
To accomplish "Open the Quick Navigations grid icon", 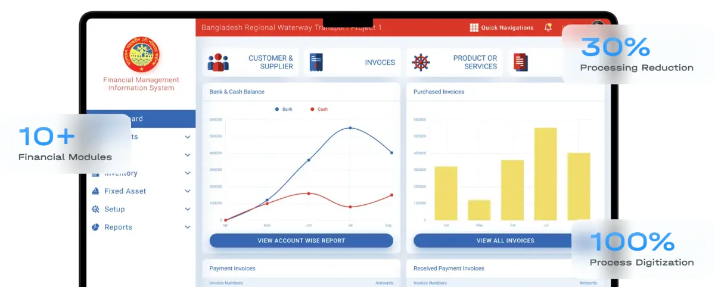I will 474,27.
